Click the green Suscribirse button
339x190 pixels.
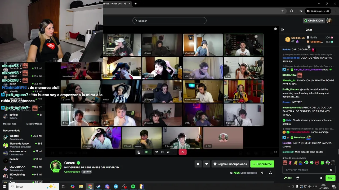(x=262, y=164)
